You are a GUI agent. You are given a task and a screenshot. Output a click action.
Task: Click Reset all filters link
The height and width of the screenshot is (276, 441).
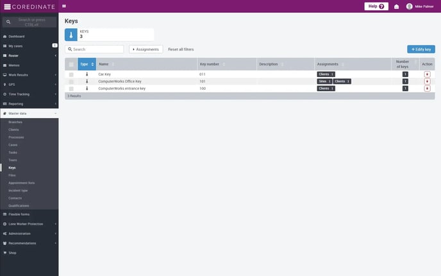(x=181, y=49)
